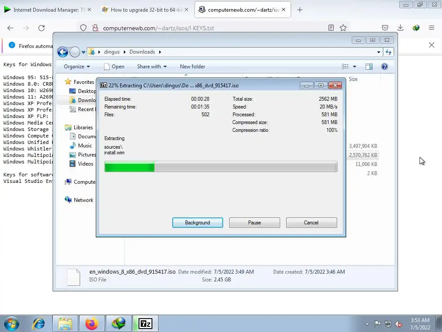Click 7-Zip taskbar button
Viewport: 442px width, 332px height.
point(145,323)
